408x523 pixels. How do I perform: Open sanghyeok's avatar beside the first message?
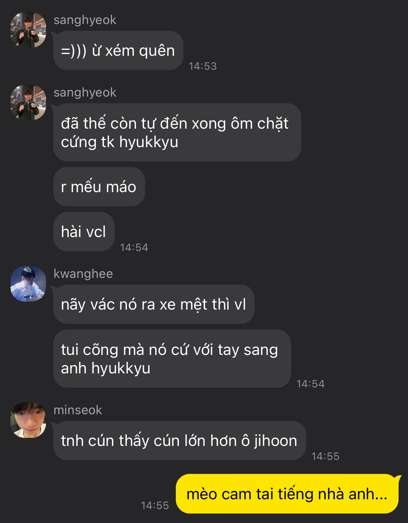pyautogui.click(x=28, y=30)
